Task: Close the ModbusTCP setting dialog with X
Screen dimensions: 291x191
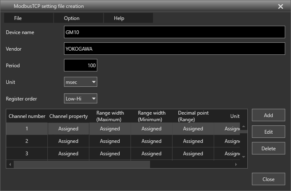Action: [x=280, y=6]
